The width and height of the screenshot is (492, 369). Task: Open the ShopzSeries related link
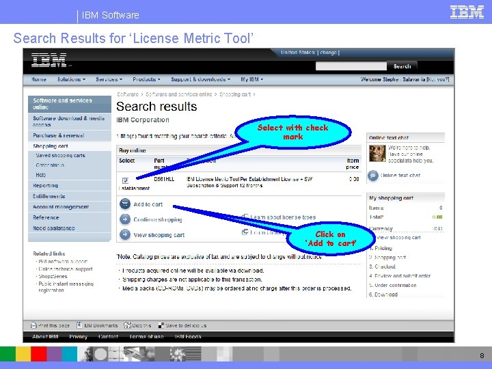coord(53,277)
